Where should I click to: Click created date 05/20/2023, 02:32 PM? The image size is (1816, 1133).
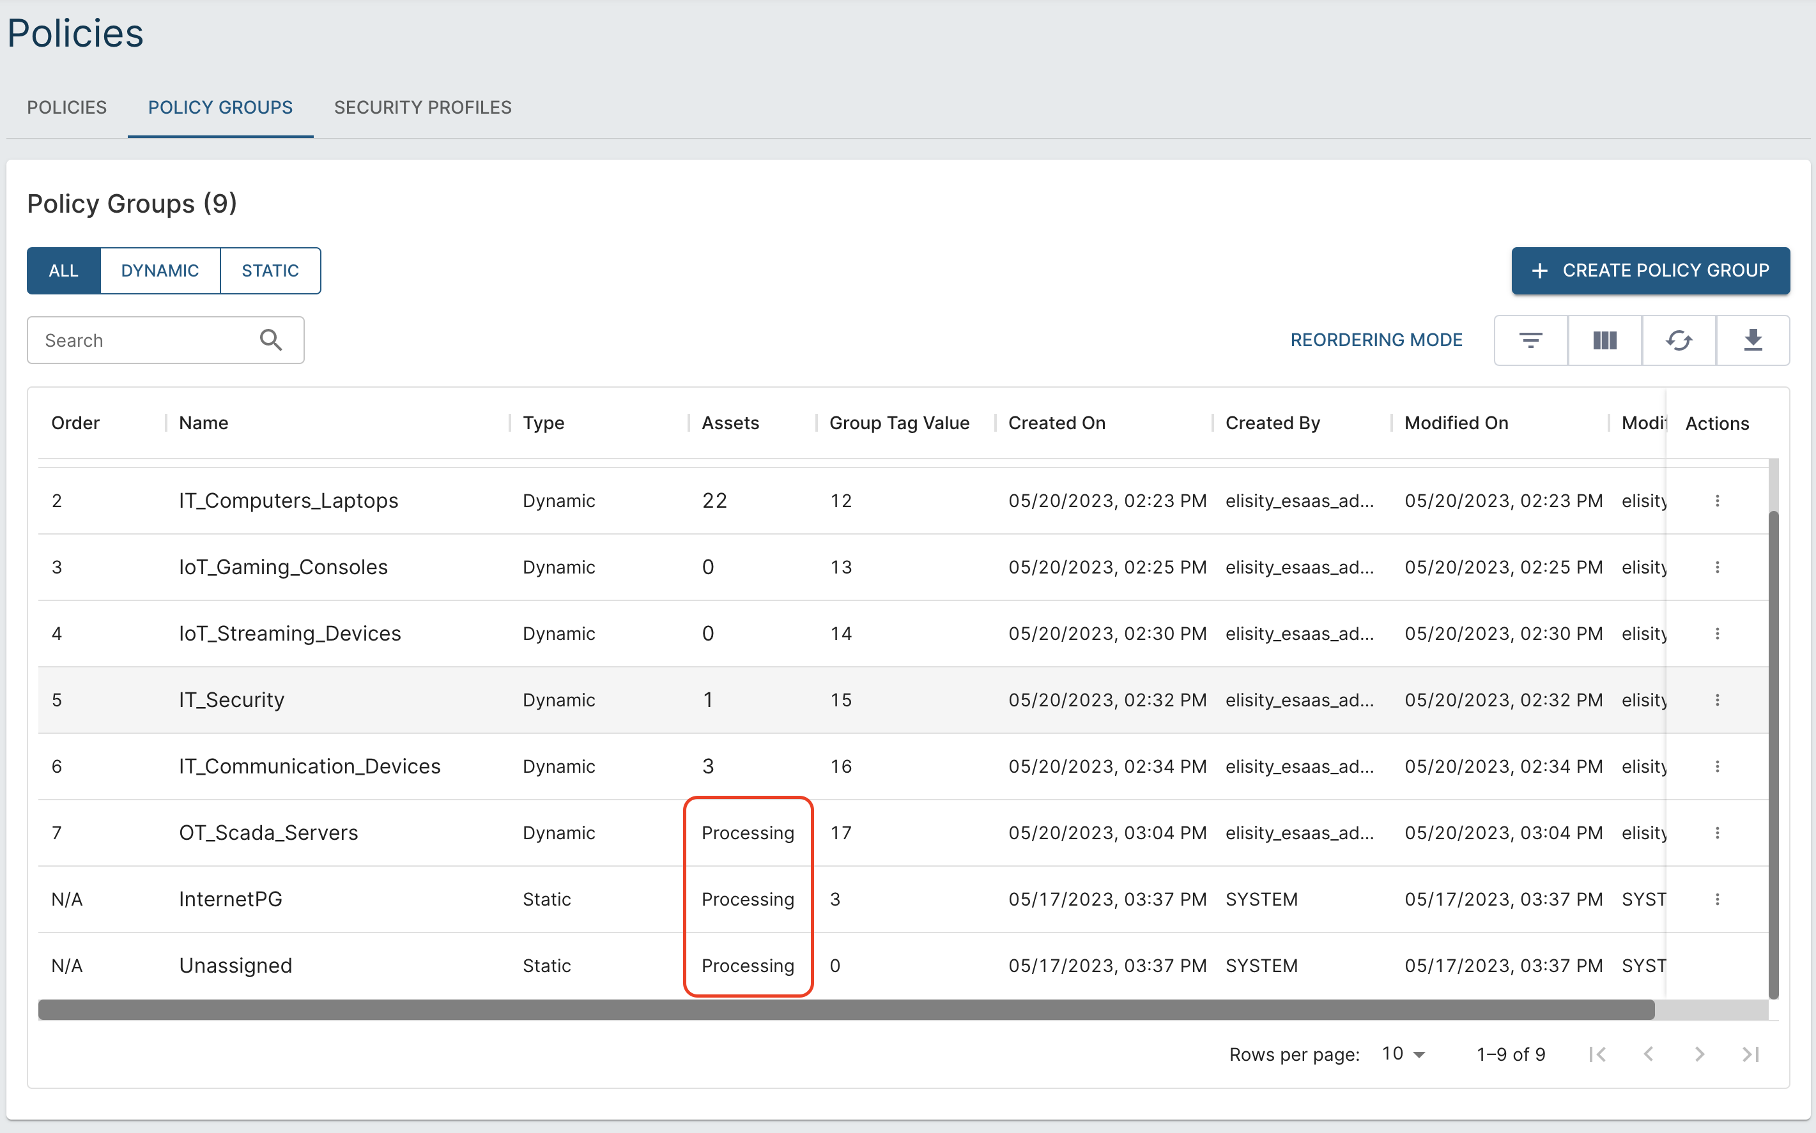[1107, 700]
